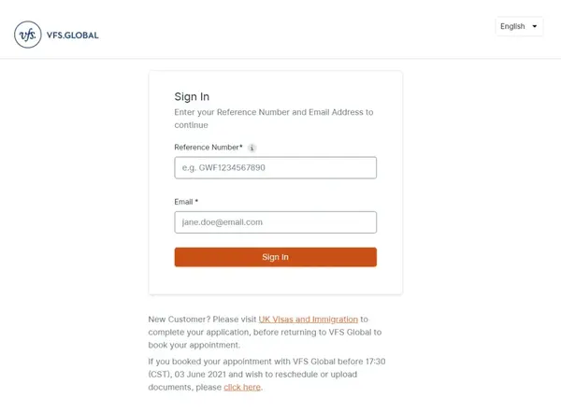Screen dimensions: 561x412
Task: Click the VFS.GLOBAL wordmark text
Action: click(71, 36)
